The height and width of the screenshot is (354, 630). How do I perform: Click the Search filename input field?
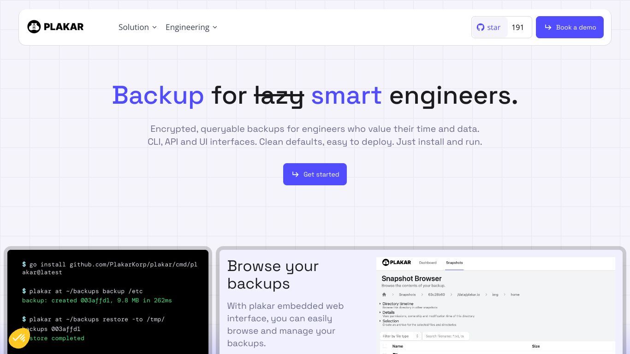(x=446, y=336)
